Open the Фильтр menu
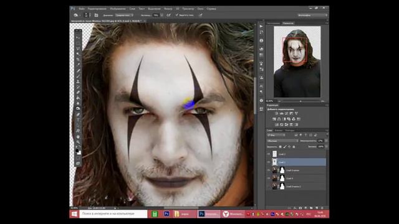The width and height of the screenshot is (399, 224). (168, 9)
